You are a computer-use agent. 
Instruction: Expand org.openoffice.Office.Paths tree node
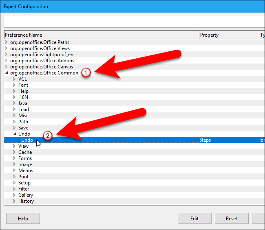pos(6,42)
